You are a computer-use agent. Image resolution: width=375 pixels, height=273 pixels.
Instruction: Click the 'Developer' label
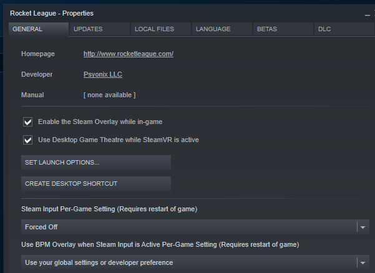37,75
